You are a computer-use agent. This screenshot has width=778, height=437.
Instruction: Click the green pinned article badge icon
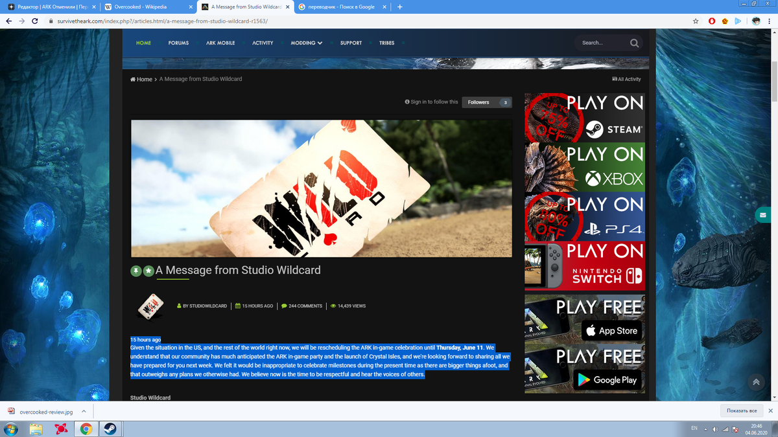(x=136, y=271)
